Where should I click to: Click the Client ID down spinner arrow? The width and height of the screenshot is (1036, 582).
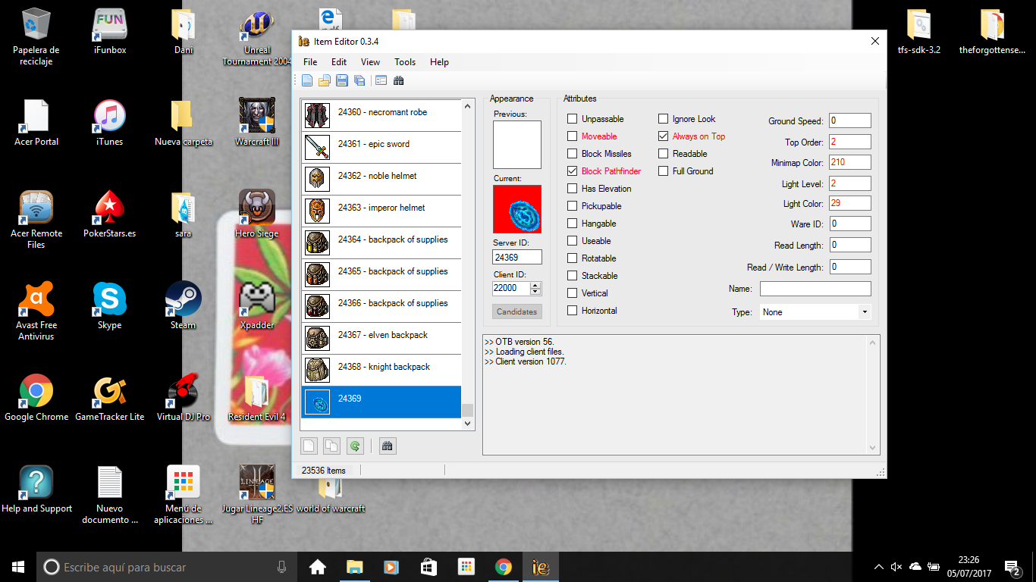[x=536, y=292]
